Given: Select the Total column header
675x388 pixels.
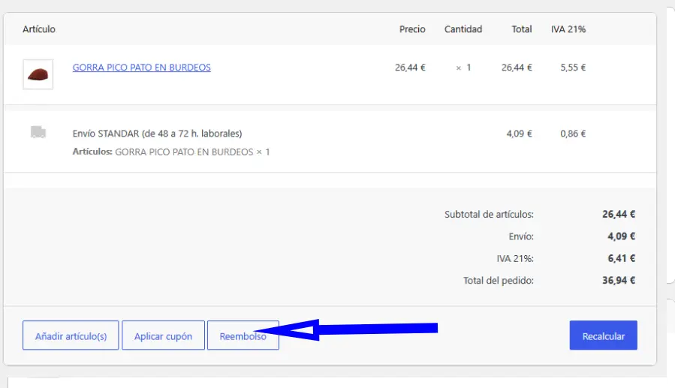Looking at the screenshot, I should 522,29.
